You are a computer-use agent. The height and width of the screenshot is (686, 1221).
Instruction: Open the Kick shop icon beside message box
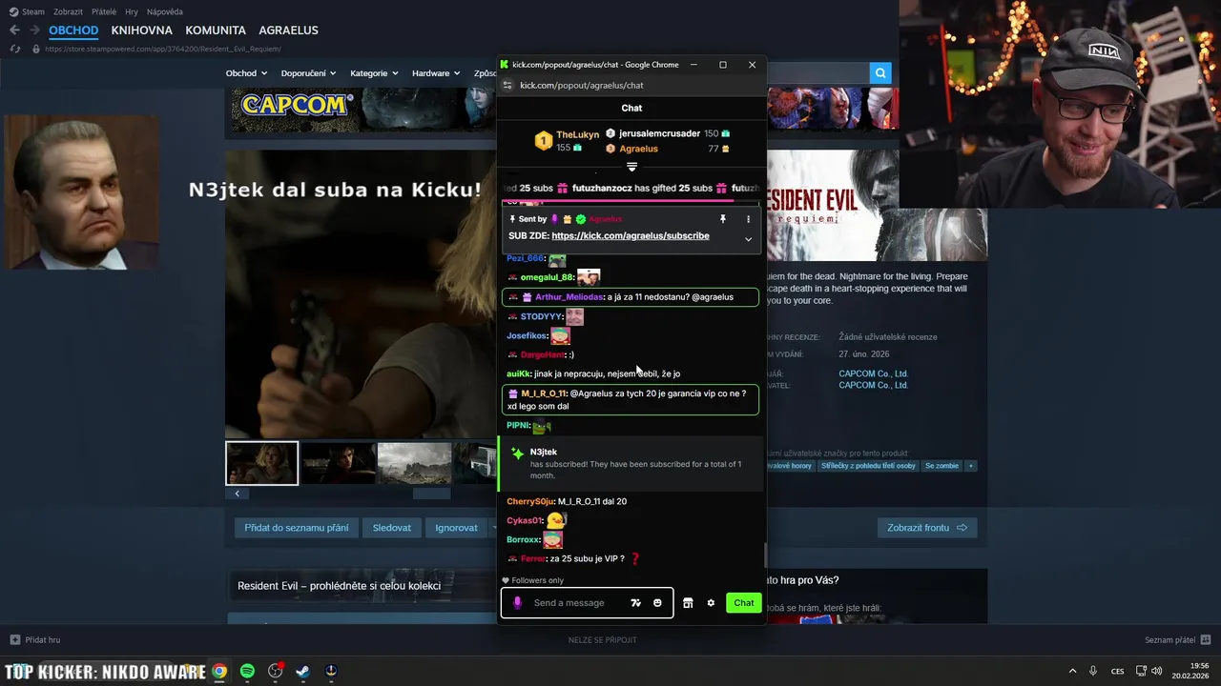click(x=688, y=602)
